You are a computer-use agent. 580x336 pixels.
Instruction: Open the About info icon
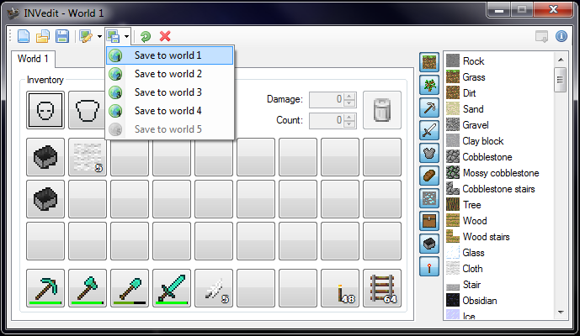(561, 36)
